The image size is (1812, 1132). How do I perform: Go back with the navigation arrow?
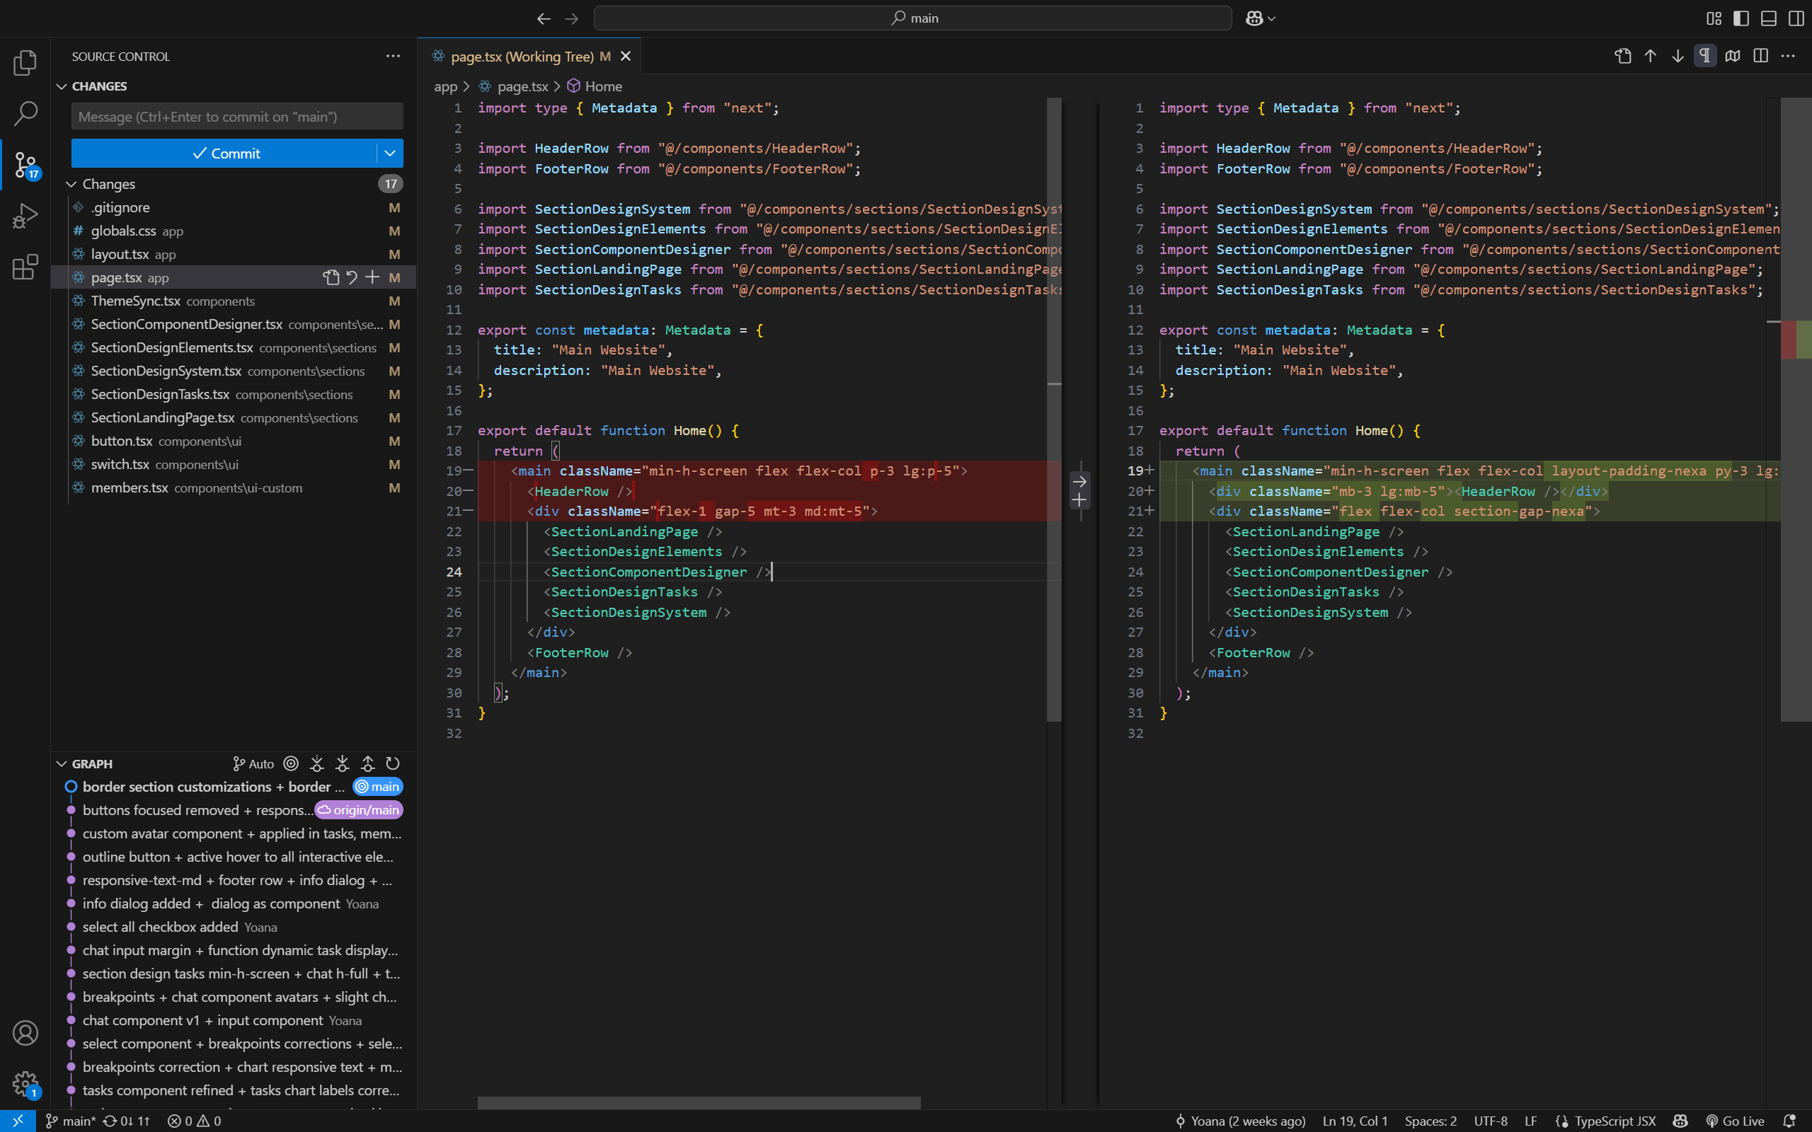[x=544, y=18]
